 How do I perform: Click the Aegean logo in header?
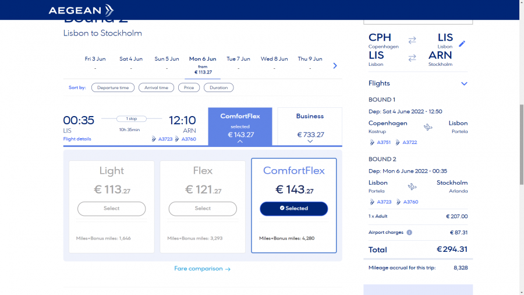81,10
